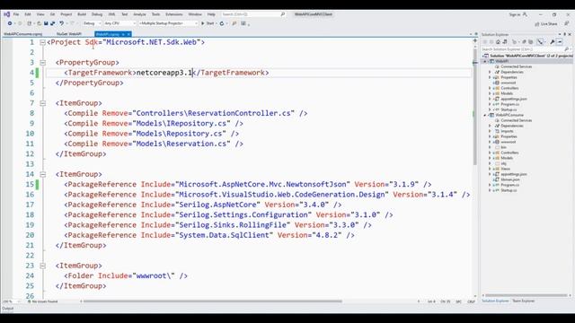This screenshot has height=323, width=575.
Task: Collapse the Project element at line 1
Action: 42,42
